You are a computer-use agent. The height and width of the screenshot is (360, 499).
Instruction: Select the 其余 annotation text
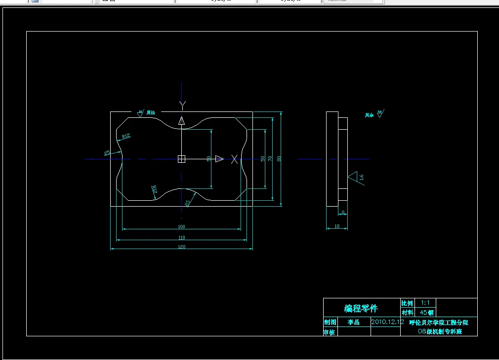[x=369, y=115]
